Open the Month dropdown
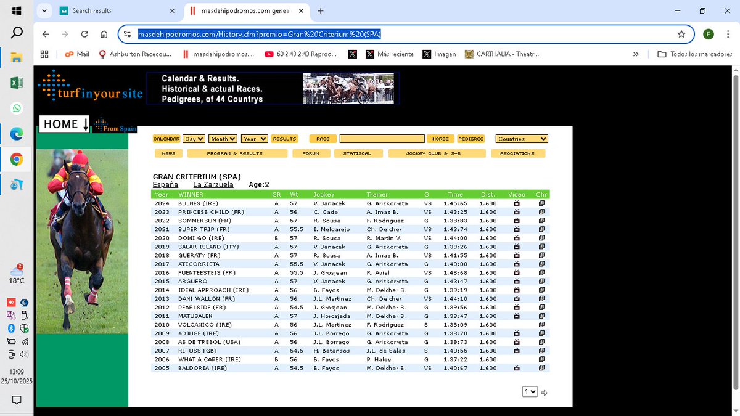This screenshot has height=416, width=740. pyautogui.click(x=223, y=138)
